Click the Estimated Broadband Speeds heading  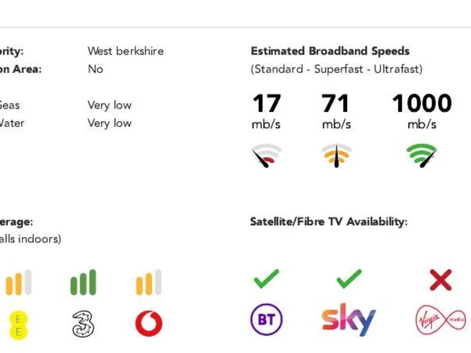[x=330, y=51]
